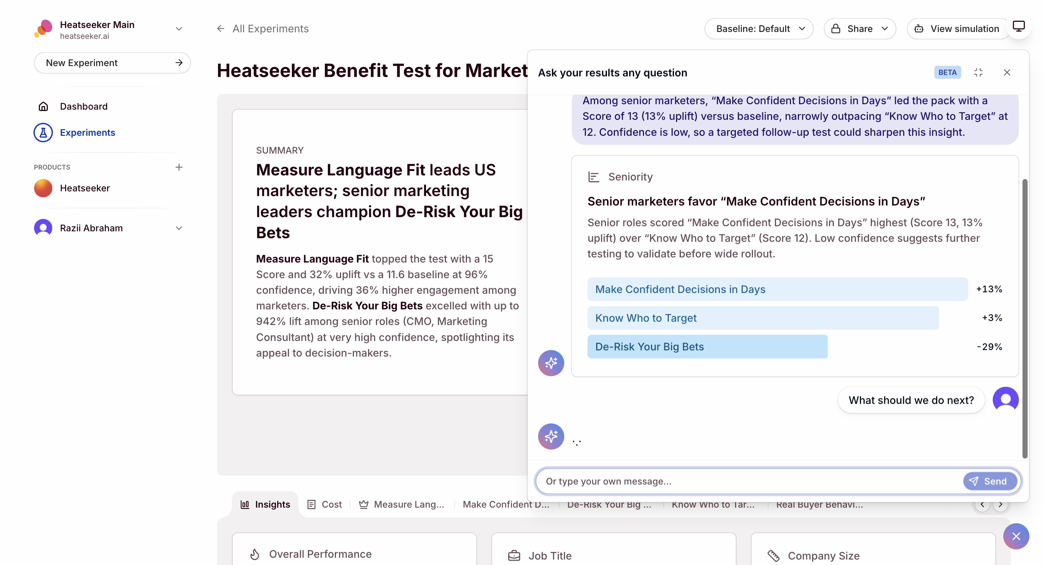Viewport: 1045px width, 565px height.
Task: Open the Measure Lang... tab
Action: (x=402, y=504)
